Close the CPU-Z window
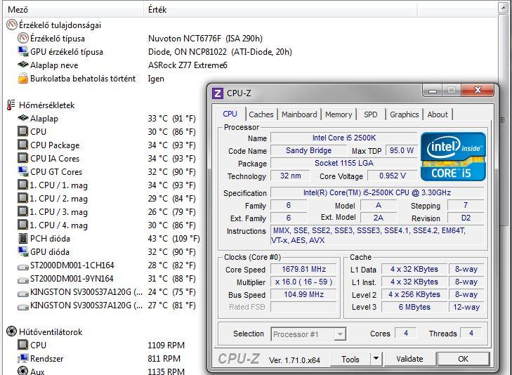This screenshot has height=375, width=512. coord(478,90)
